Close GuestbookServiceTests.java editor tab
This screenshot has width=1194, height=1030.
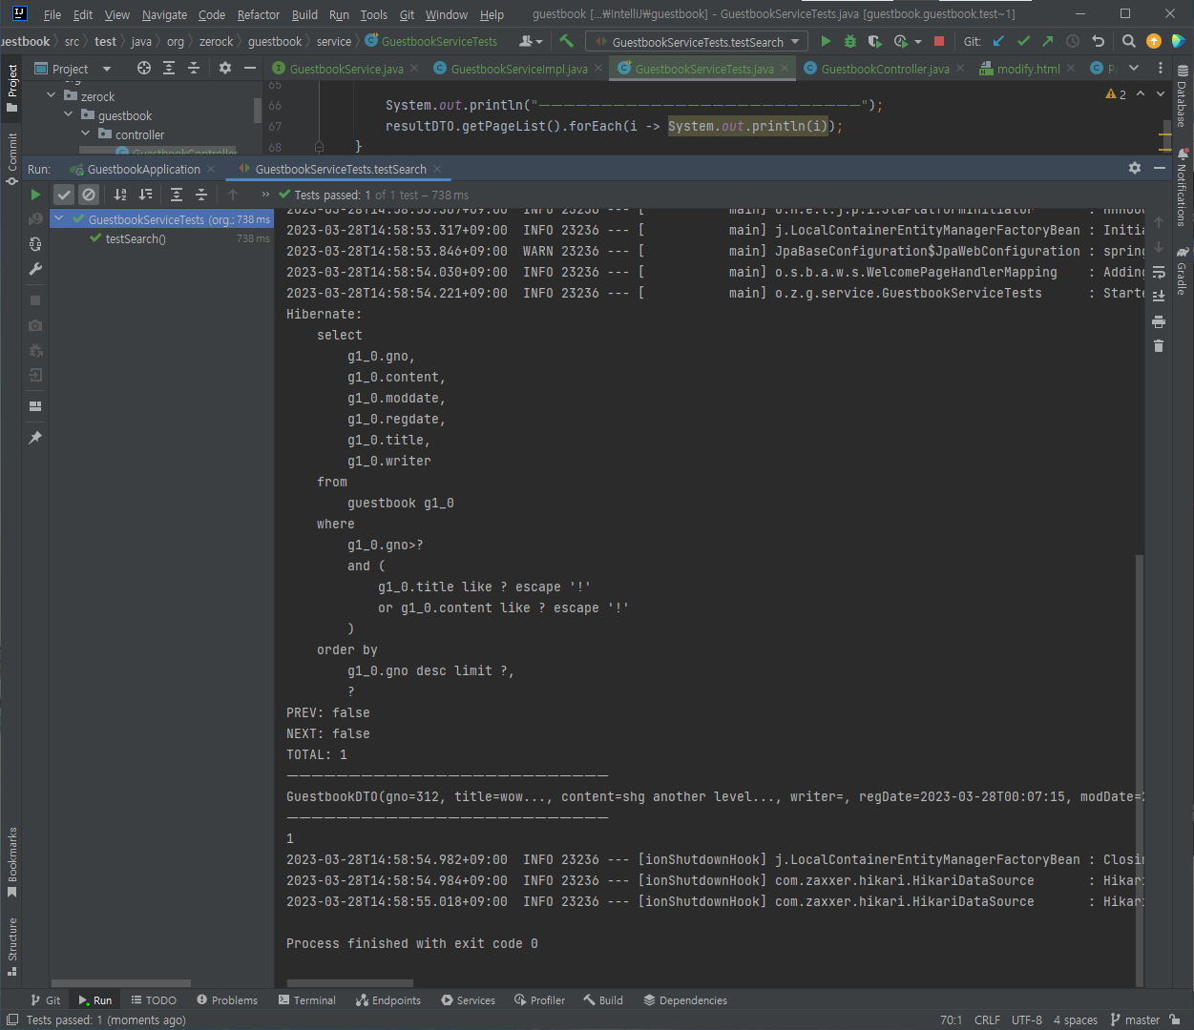(x=785, y=69)
